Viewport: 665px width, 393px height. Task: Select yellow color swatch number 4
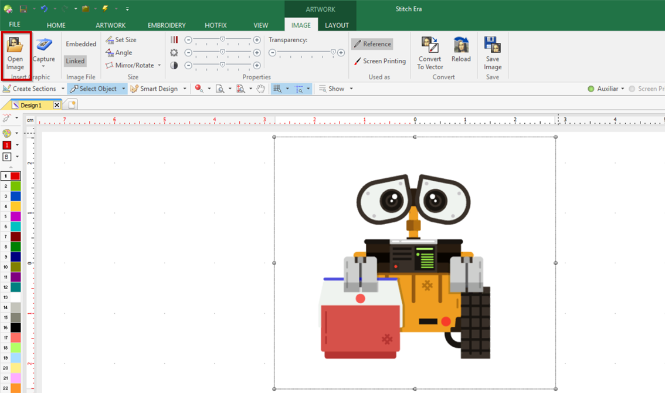tap(15, 206)
